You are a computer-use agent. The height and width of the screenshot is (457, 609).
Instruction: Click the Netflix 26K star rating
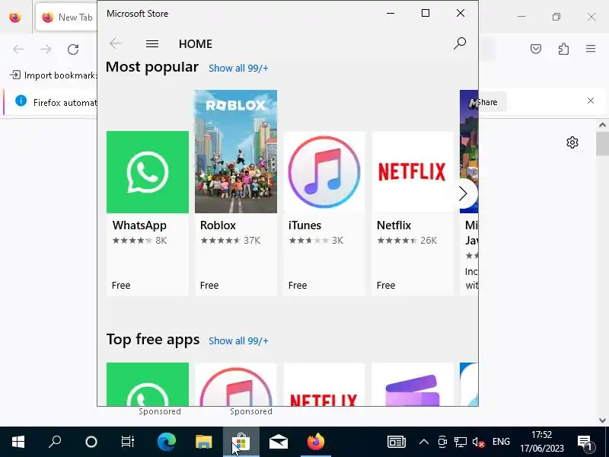[407, 241]
